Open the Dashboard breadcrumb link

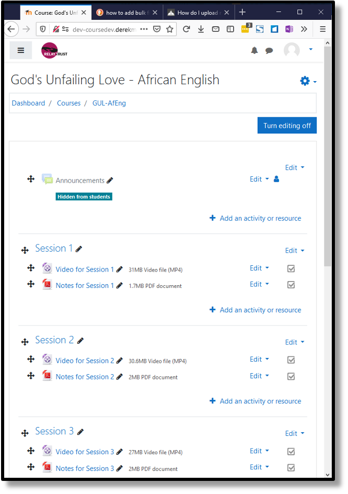pyautogui.click(x=28, y=103)
